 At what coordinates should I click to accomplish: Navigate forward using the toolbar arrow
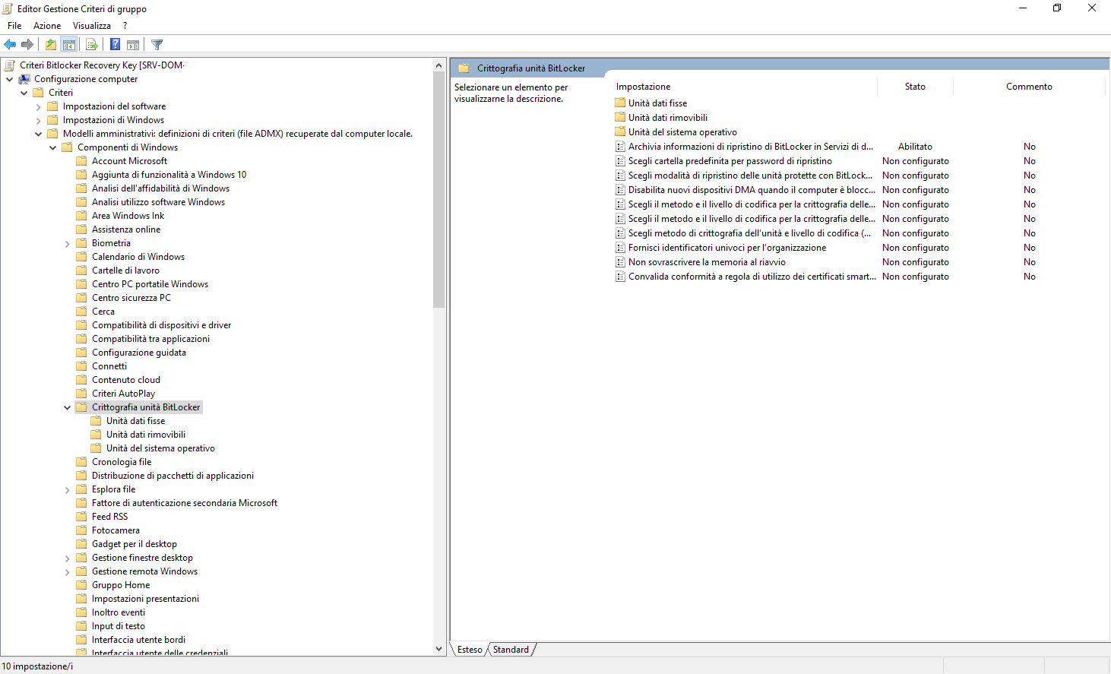coord(28,44)
